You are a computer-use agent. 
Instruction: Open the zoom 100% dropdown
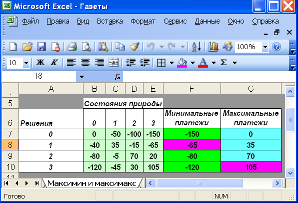[265, 47]
